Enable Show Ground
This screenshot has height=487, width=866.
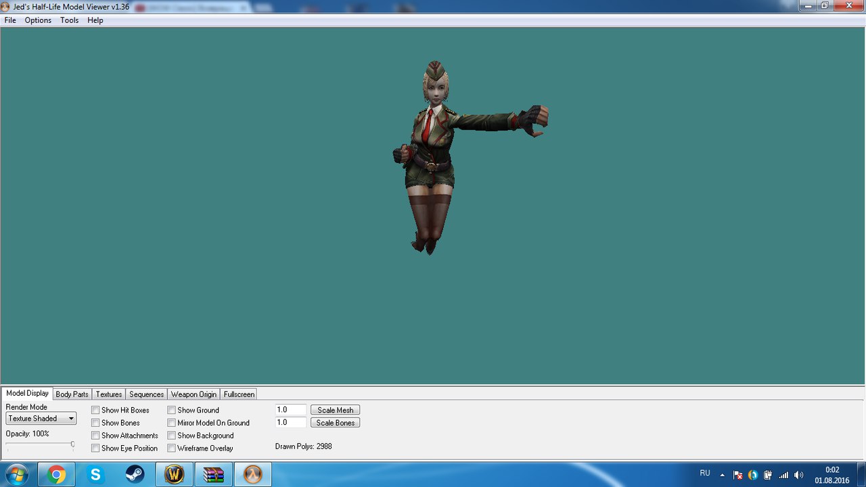click(x=172, y=410)
